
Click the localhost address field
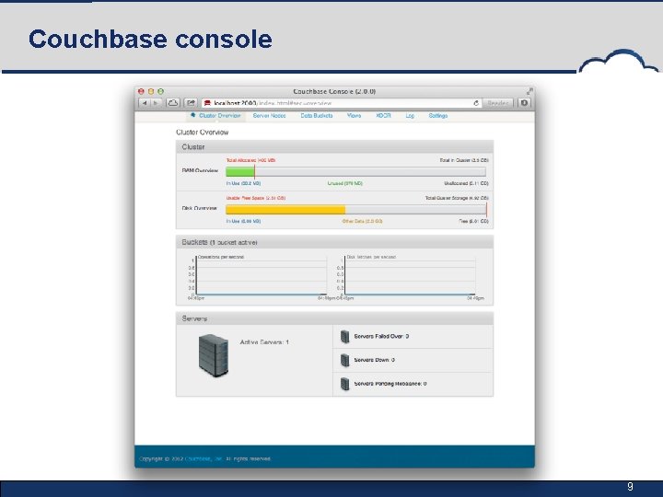pyautogui.click(x=341, y=103)
